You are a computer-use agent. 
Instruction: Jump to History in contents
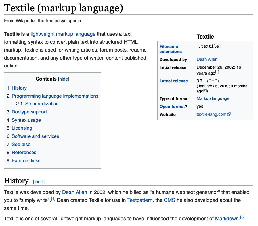point(19,88)
